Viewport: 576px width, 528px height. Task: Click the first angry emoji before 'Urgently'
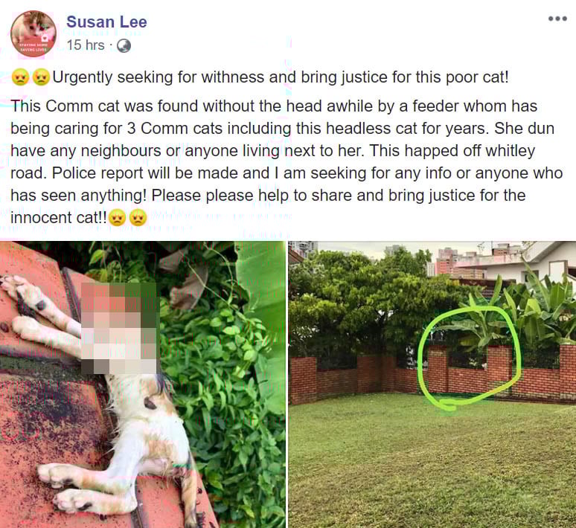(x=20, y=77)
